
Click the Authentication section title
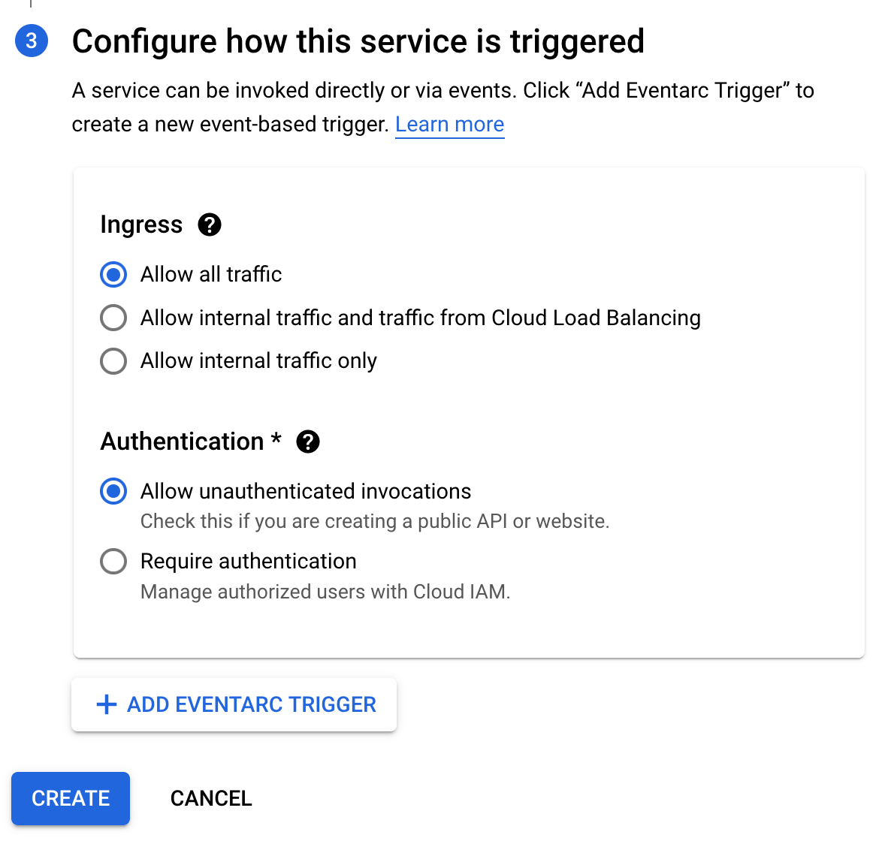pos(183,442)
